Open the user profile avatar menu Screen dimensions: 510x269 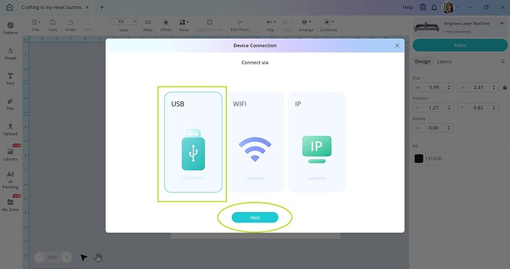click(449, 7)
